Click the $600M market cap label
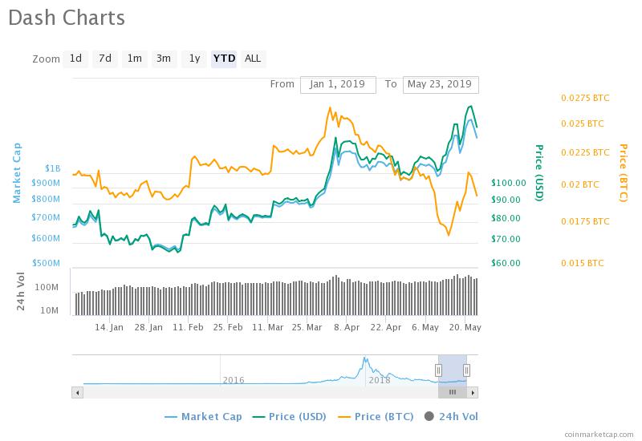This screenshot has height=441, width=642. [x=46, y=238]
